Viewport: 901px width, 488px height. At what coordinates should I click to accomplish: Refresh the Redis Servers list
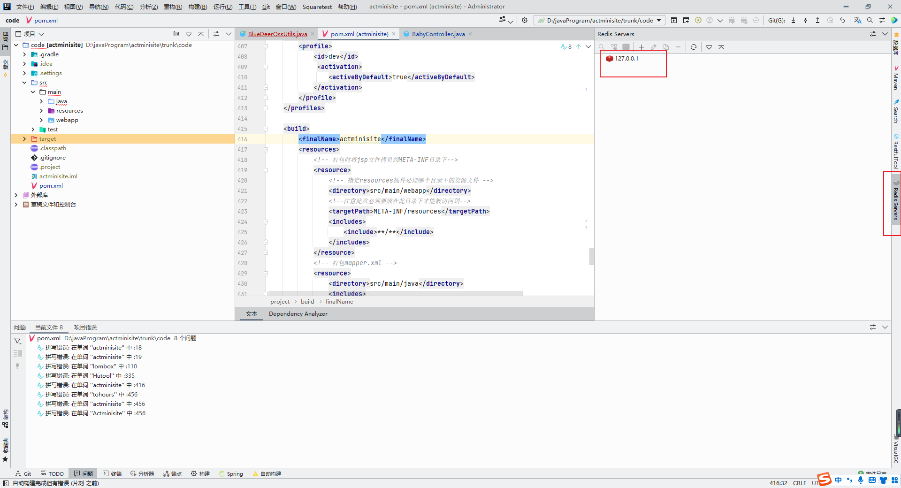click(x=694, y=47)
